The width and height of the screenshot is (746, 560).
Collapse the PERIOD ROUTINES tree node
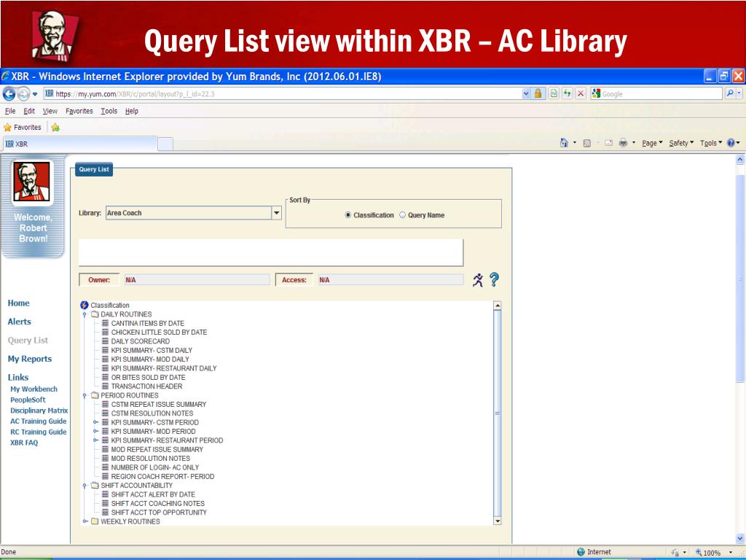(85, 395)
